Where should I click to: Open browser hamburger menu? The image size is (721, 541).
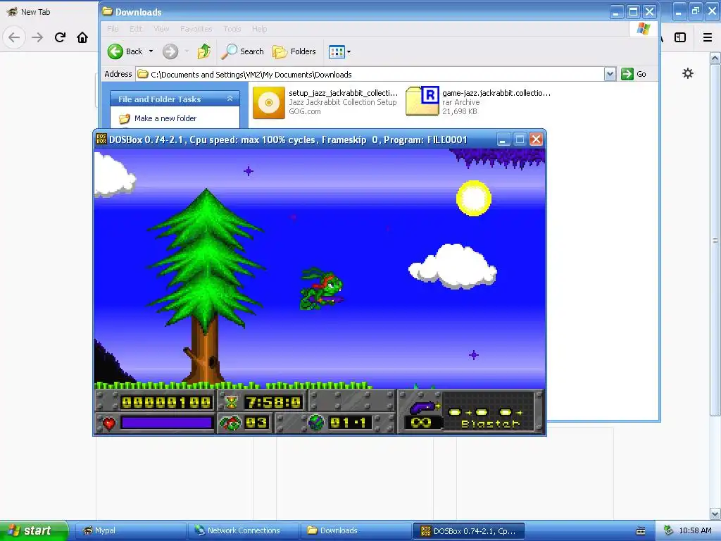(x=708, y=37)
